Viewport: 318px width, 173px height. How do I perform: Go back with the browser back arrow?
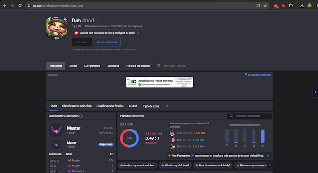tap(5, 6)
